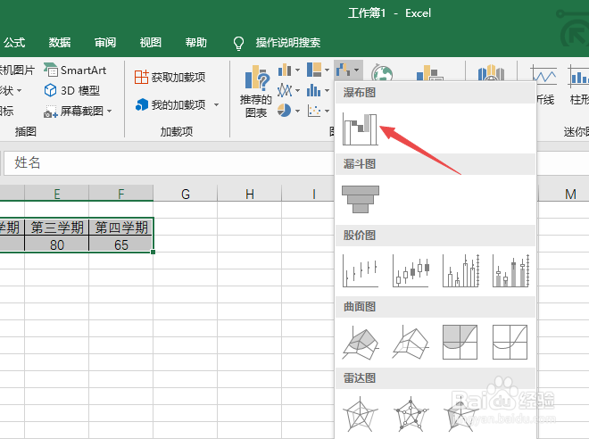Open the Recommended Charts button
The width and height of the screenshot is (589, 439).
click(x=256, y=92)
